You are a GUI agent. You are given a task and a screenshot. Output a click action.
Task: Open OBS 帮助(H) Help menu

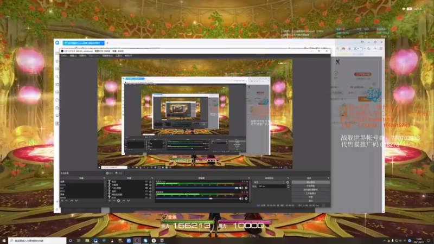(128, 56)
